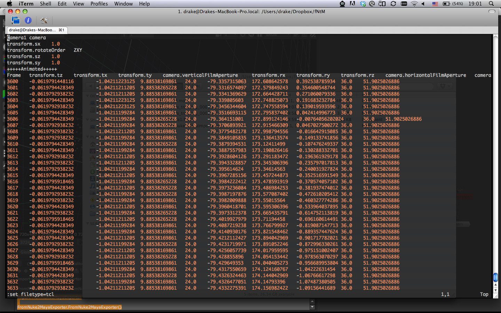Click the terminal scrollbar down arrow

click(495, 290)
